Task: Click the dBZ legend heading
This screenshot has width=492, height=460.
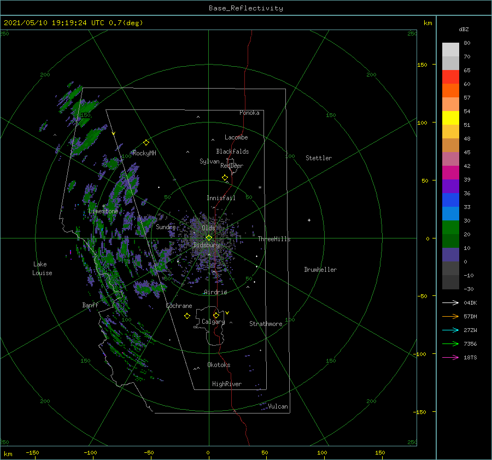Action: [x=464, y=29]
